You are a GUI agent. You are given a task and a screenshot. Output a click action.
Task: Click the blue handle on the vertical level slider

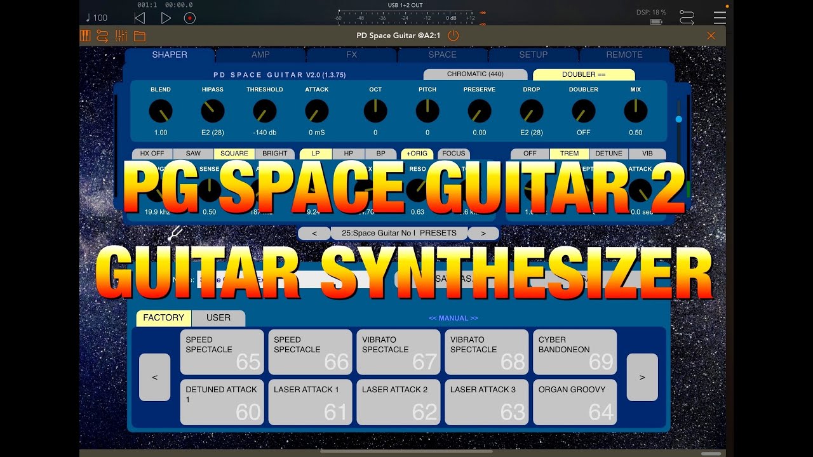pyautogui.click(x=678, y=119)
